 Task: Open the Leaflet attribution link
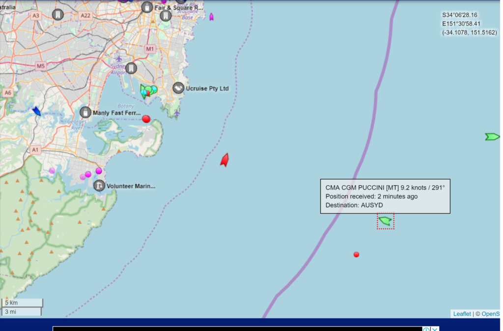point(461,314)
